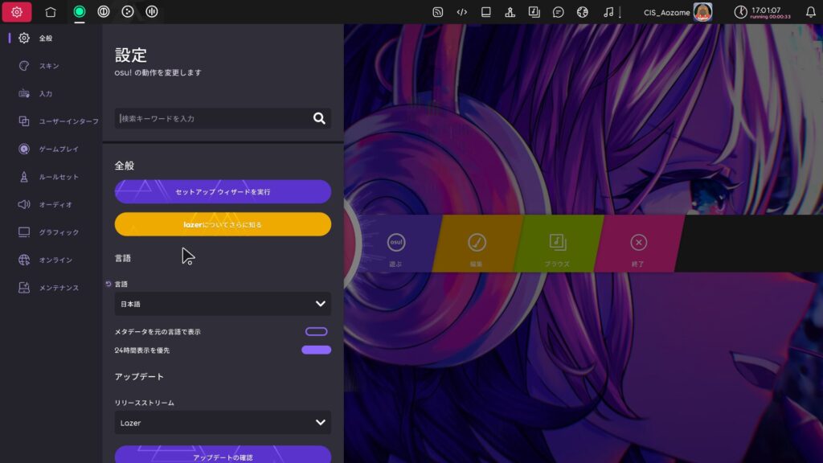Click the clock display in toolbar
This screenshot has height=463, width=823.
tap(763, 12)
